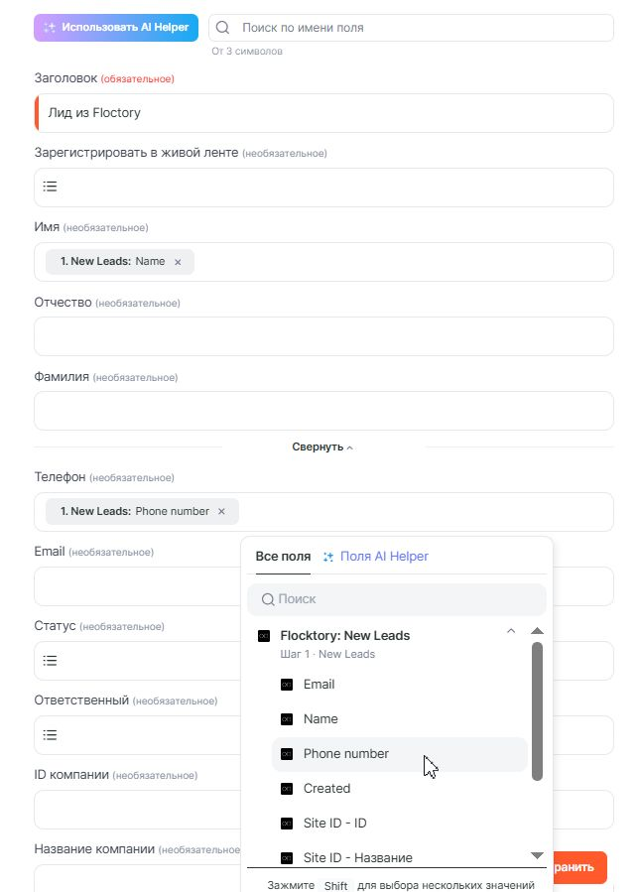Image resolution: width=639 pixels, height=892 pixels.
Task: Choose Phone number from the field list
Action: 346,754
